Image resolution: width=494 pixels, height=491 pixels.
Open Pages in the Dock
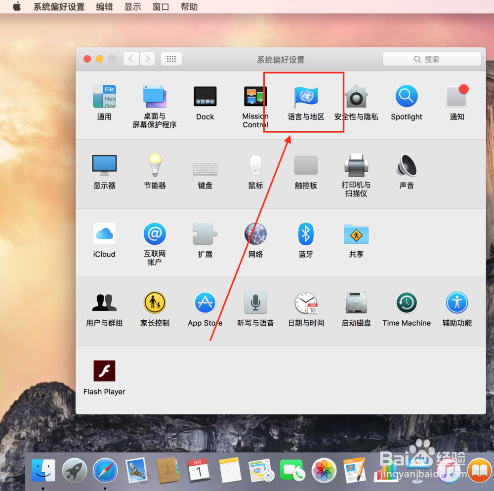(355, 471)
